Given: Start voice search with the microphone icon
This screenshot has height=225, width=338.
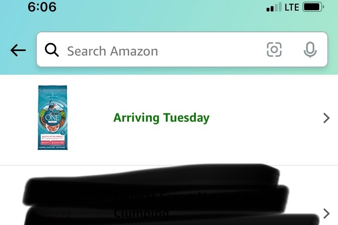Looking at the screenshot, I should pos(310,50).
